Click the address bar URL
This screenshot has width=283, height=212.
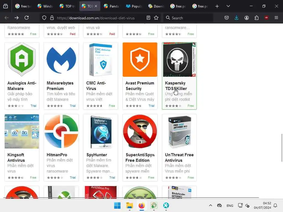[x=96, y=18]
